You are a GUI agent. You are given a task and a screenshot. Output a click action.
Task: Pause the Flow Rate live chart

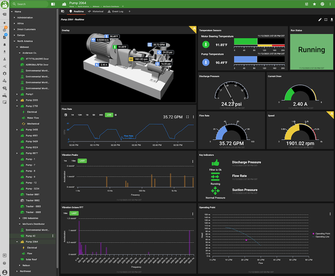[116, 115]
